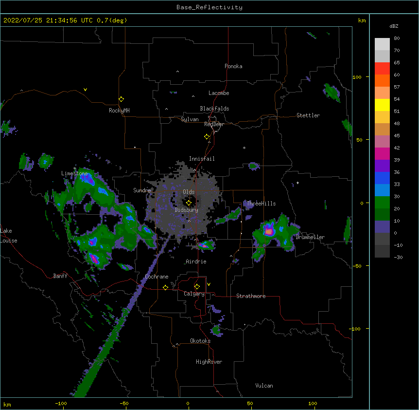Click the small storm cell north of Airdrie

pos(205,245)
